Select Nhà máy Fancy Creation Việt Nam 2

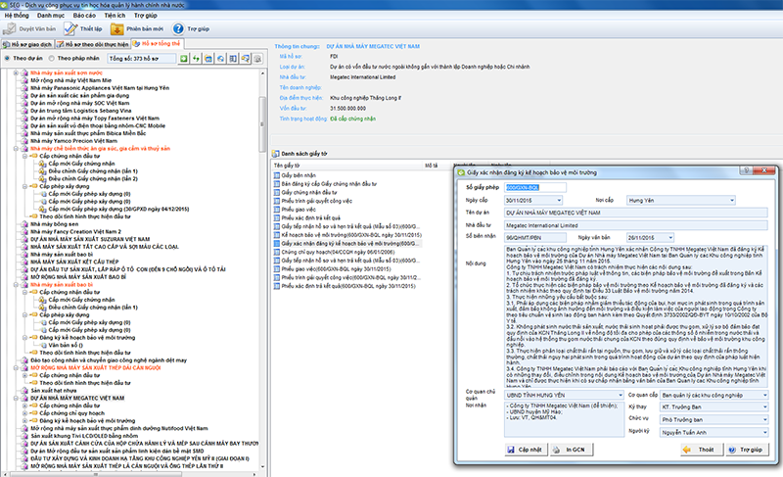(75, 232)
